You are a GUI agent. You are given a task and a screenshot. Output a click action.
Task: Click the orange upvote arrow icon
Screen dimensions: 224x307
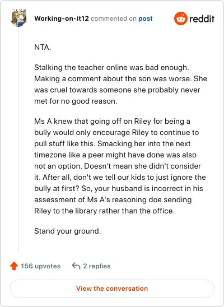click(x=14, y=266)
